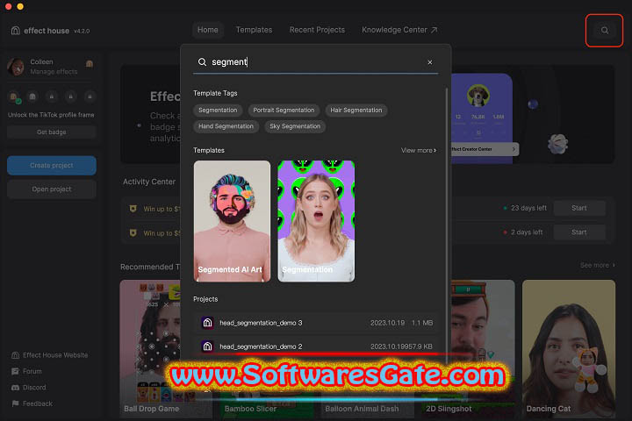Image resolution: width=632 pixels, height=421 pixels.
Task: Open Manage effects link
Action: coord(54,72)
